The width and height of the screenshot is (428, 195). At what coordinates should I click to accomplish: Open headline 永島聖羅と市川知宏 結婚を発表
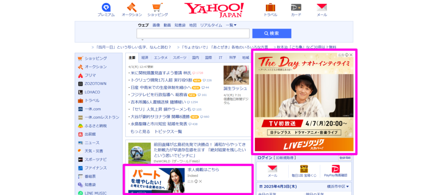(x=159, y=124)
